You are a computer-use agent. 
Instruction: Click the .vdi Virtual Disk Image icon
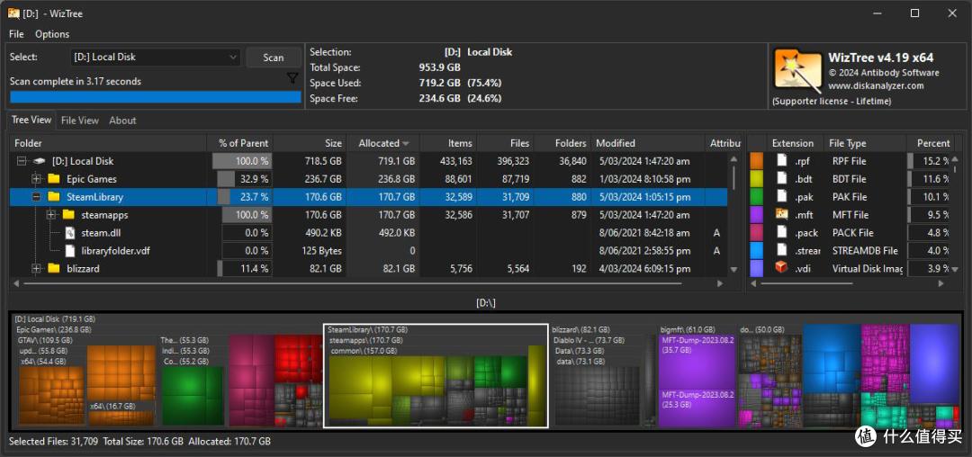pos(782,269)
